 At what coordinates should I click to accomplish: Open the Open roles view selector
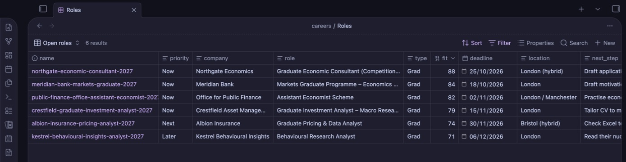pos(57,43)
